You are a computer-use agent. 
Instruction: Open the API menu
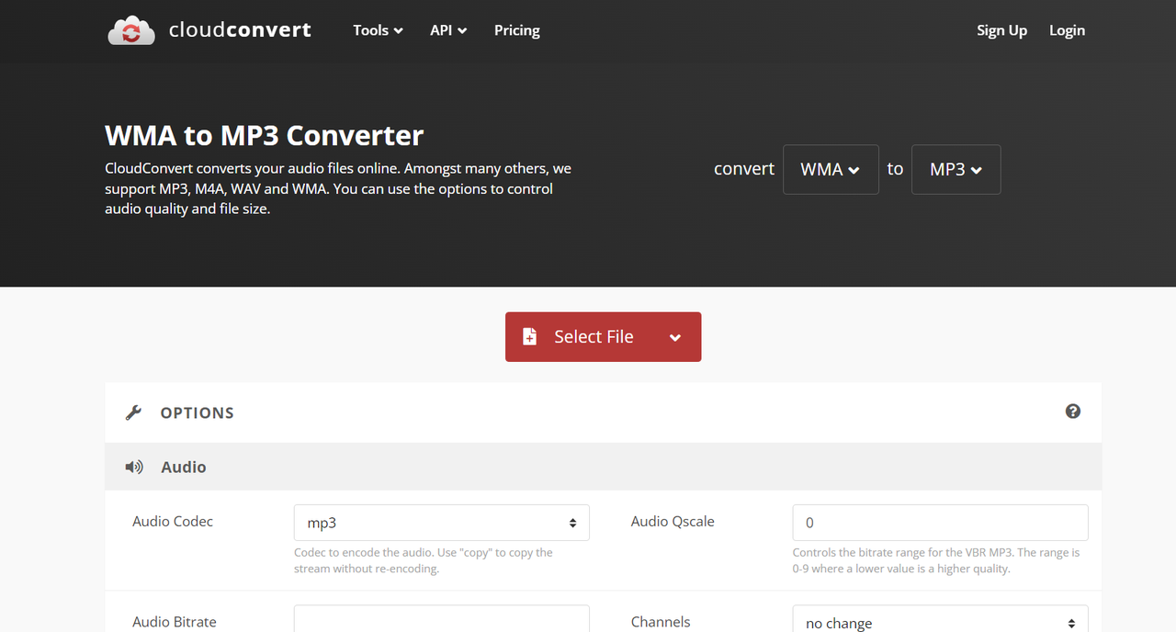click(448, 30)
